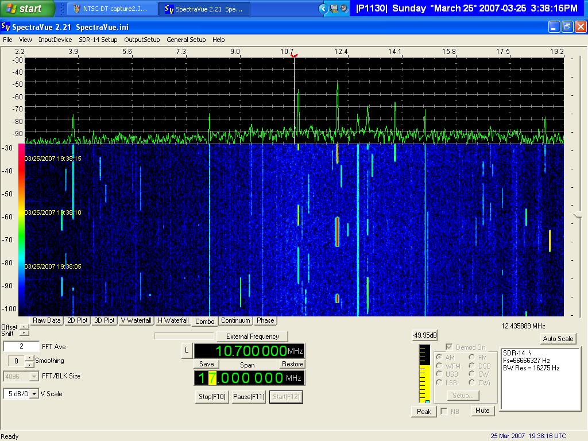The height and width of the screenshot is (441, 588).
Task: Mute the audio output
Action: [x=482, y=411]
